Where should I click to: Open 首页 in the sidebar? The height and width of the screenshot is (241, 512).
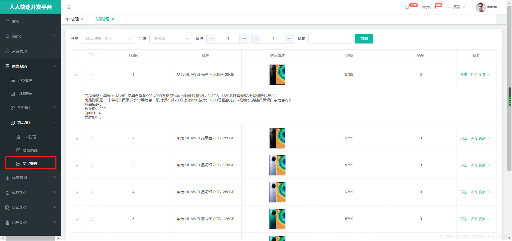point(30,21)
